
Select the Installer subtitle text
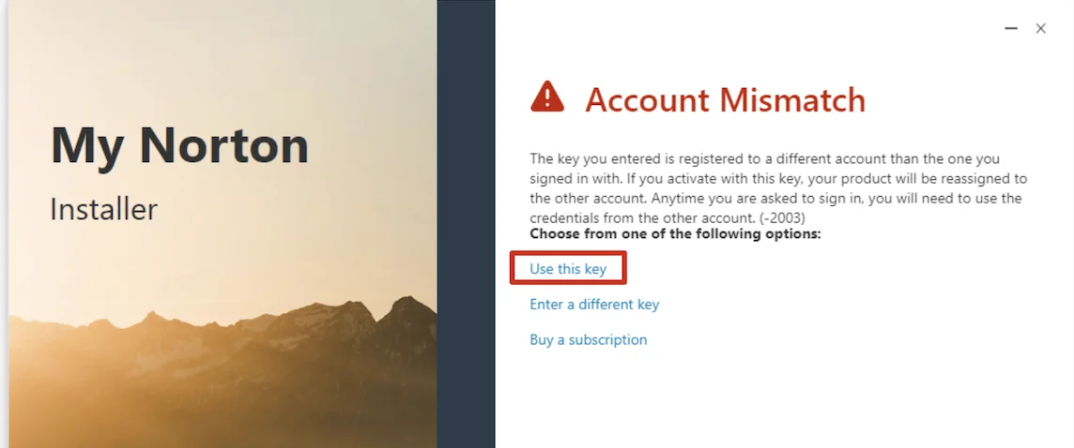coord(103,209)
